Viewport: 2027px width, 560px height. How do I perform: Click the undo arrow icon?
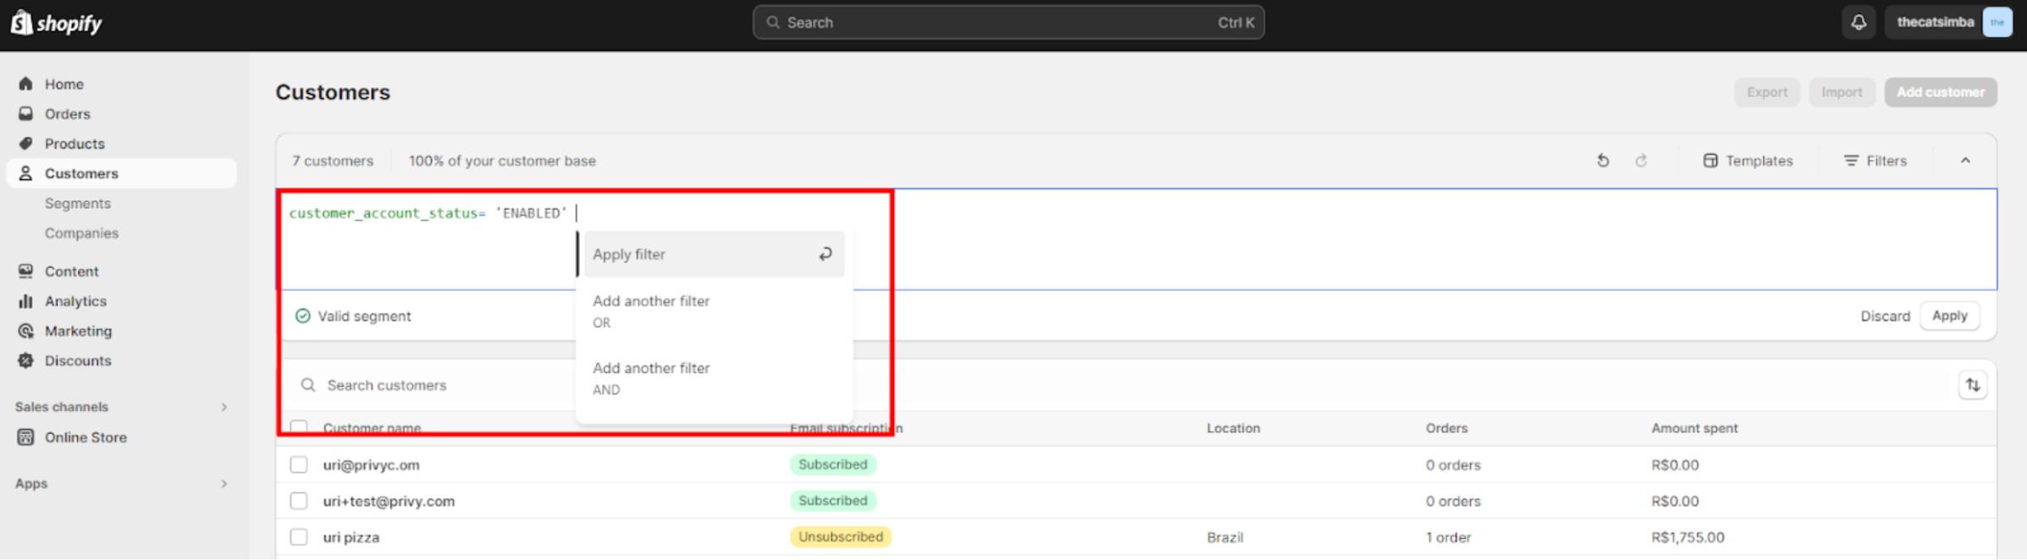click(1603, 161)
